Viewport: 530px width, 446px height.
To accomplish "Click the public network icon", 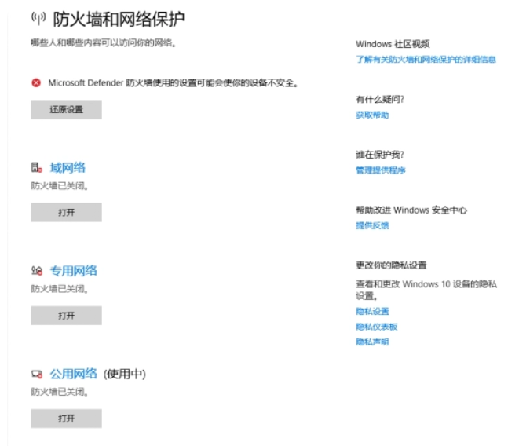I will (x=37, y=374).
